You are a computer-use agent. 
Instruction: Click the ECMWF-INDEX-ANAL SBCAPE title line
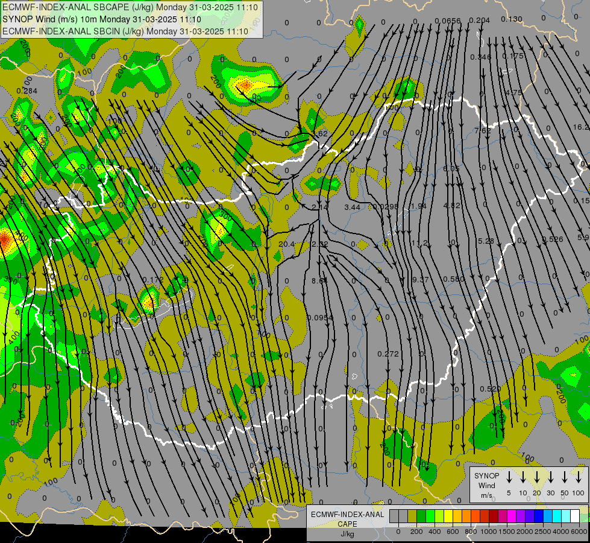[130, 7]
